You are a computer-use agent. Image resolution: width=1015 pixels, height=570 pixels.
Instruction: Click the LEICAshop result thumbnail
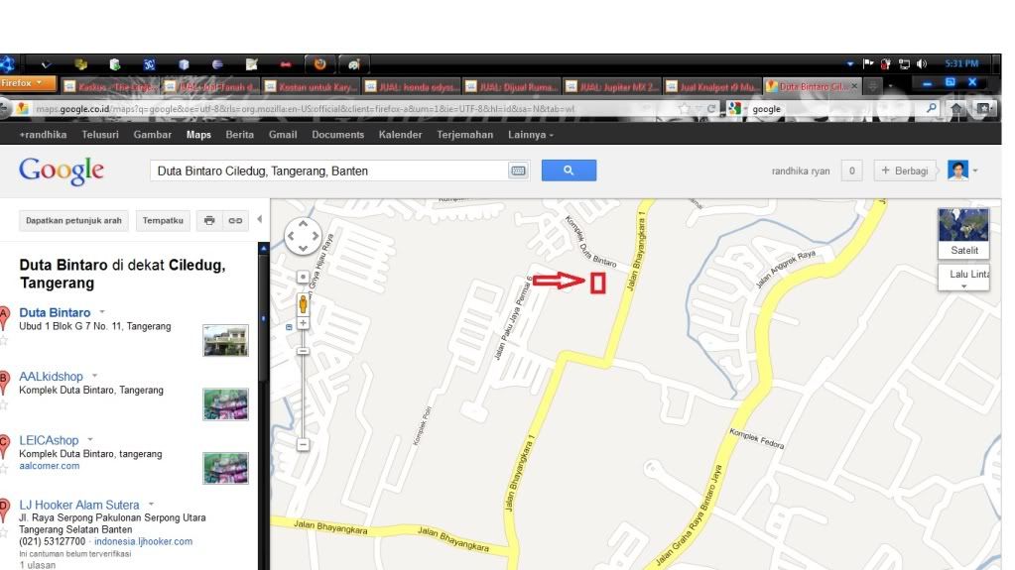[225, 468]
